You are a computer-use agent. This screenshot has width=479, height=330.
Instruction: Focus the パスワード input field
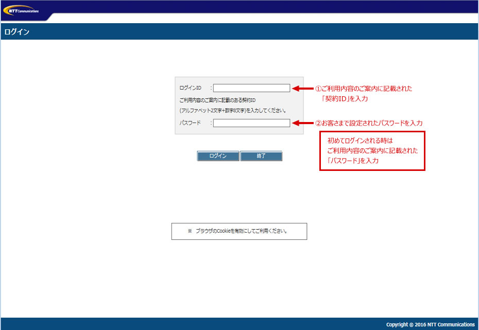(x=251, y=123)
